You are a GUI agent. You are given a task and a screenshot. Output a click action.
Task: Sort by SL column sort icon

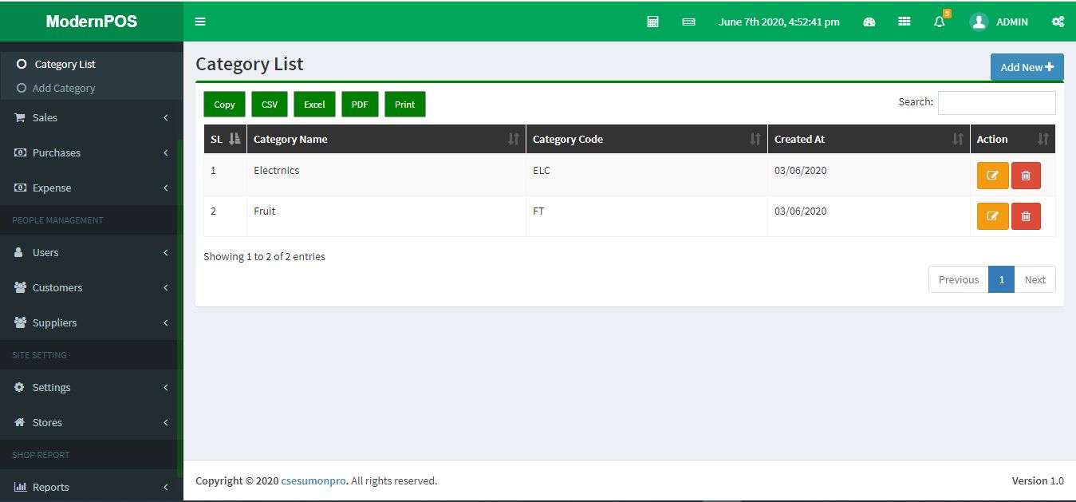click(x=235, y=139)
